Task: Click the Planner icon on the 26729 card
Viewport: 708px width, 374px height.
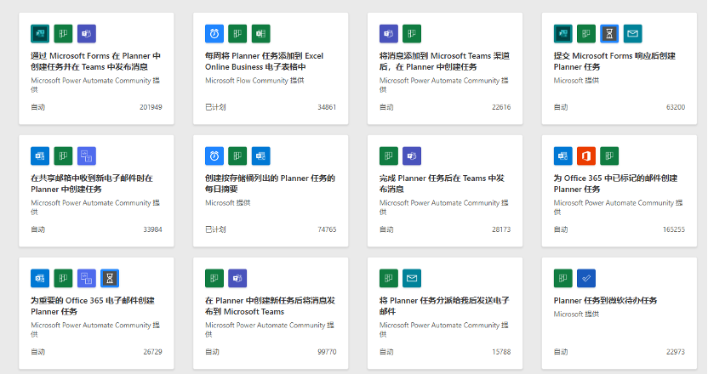Action: pos(63,278)
